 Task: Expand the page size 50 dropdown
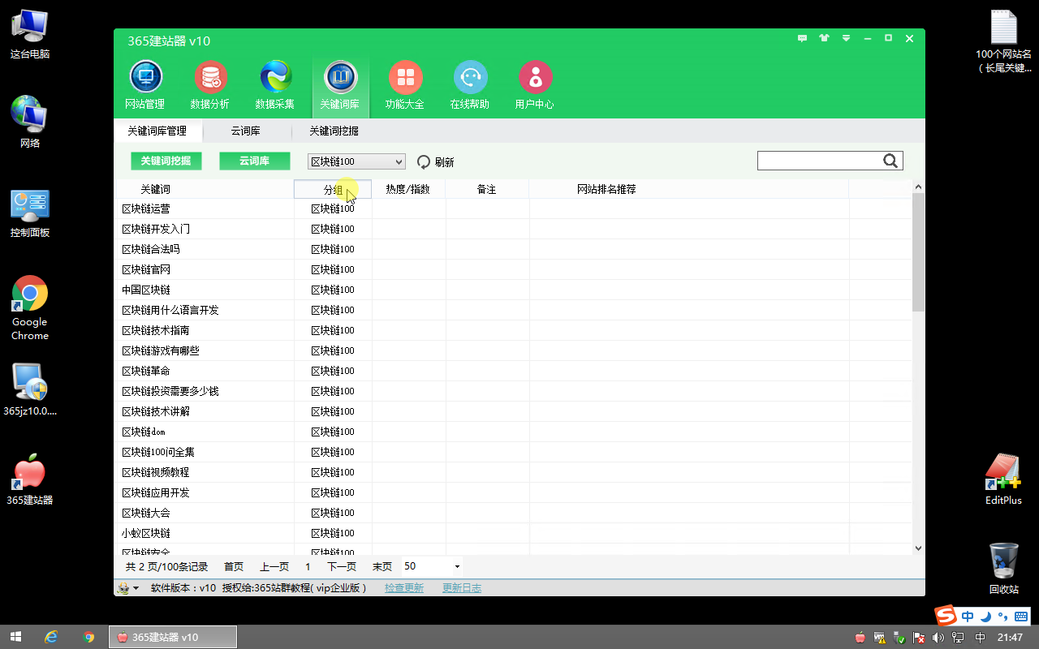pos(457,567)
